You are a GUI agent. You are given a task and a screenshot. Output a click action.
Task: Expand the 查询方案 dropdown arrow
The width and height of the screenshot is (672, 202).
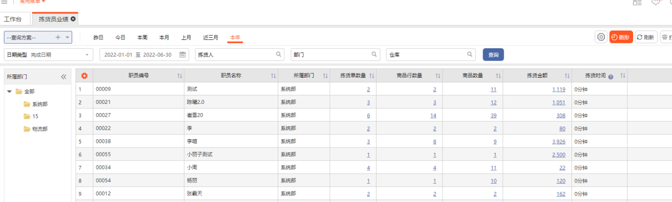(67, 37)
